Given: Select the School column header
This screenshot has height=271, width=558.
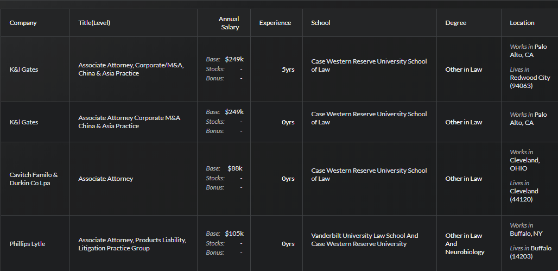Looking at the screenshot, I should tap(320, 23).
